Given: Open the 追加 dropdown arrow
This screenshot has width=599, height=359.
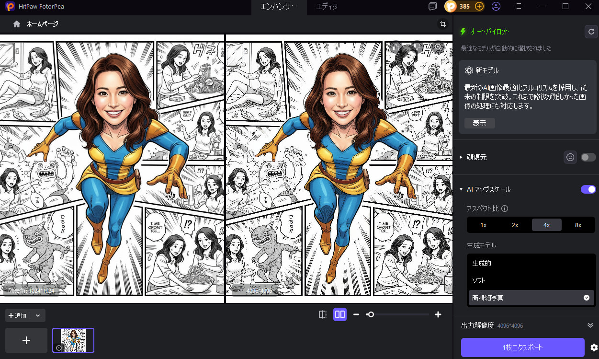Looking at the screenshot, I should [38, 315].
